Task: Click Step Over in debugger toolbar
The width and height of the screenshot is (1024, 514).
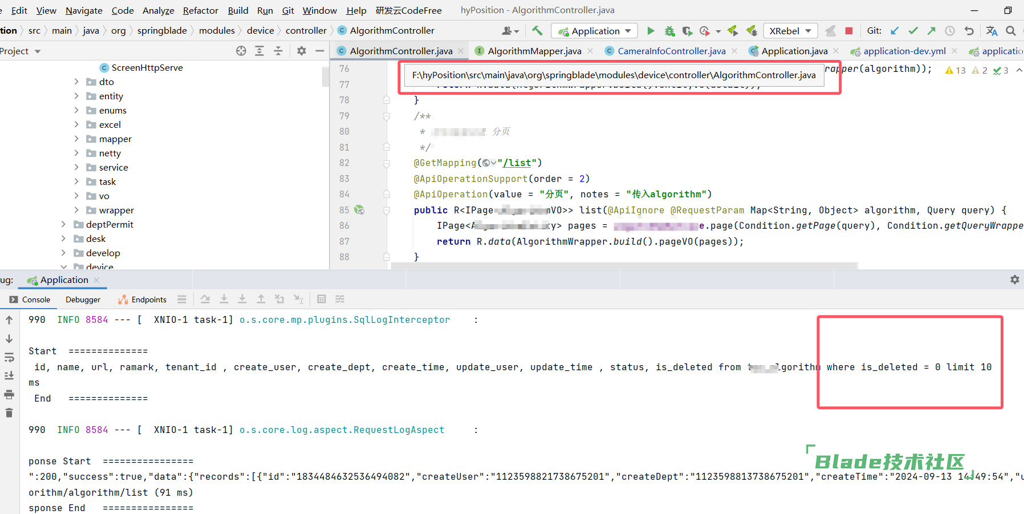Action: click(x=205, y=299)
